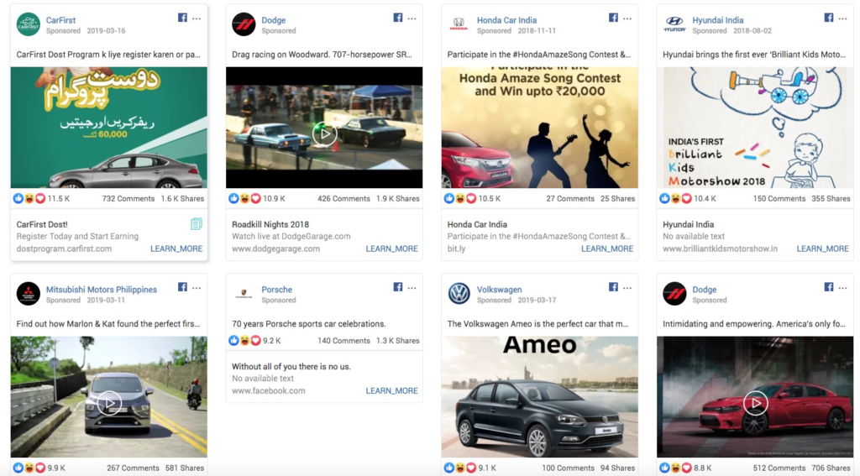Open the more options menu on CarFirst card
The width and height of the screenshot is (860, 476).
(197, 18)
